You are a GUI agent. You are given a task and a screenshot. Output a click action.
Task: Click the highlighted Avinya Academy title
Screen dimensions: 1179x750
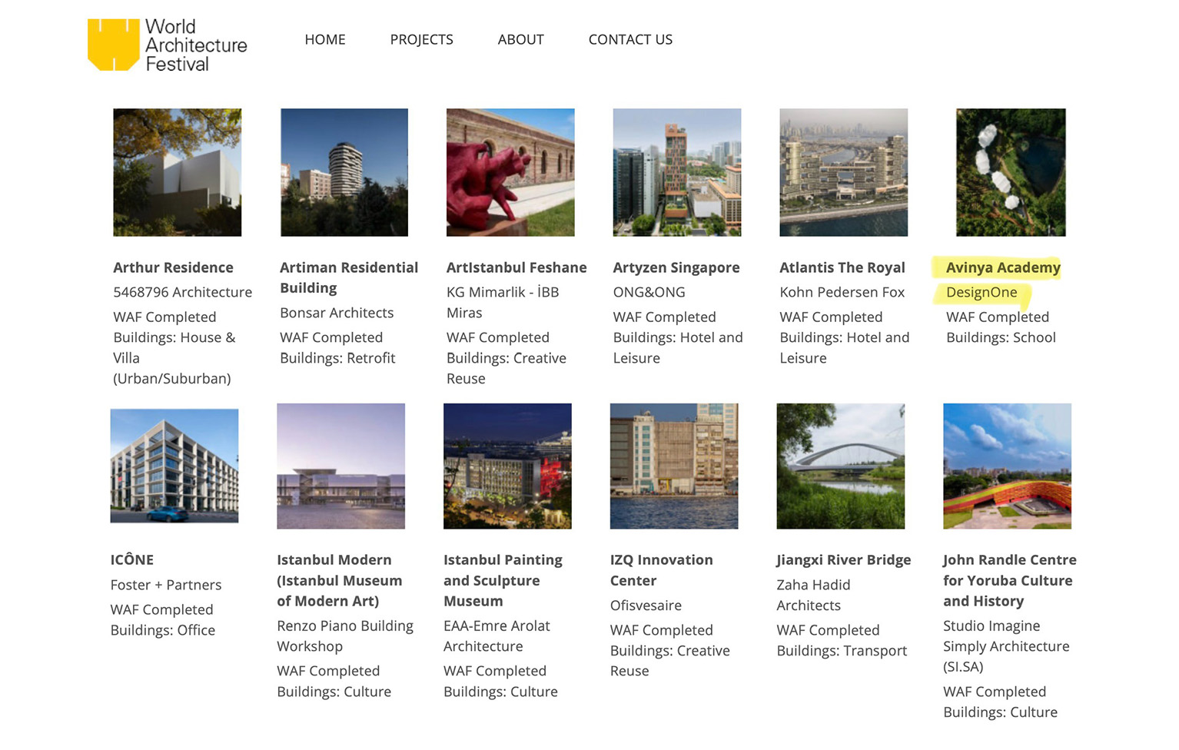[x=1002, y=267]
